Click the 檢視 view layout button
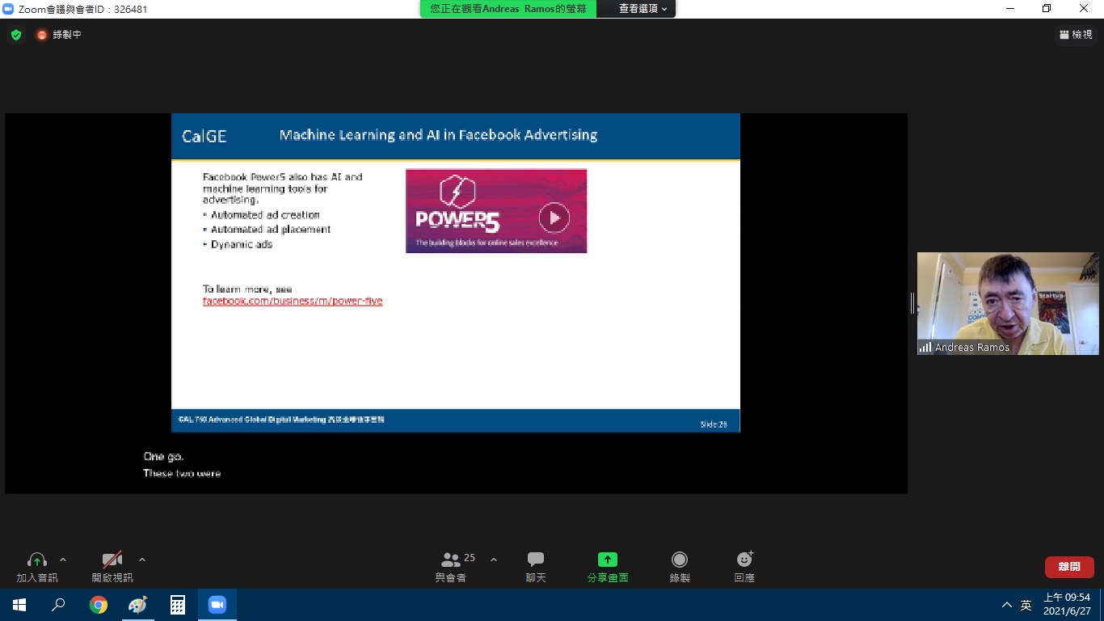This screenshot has height=621, width=1104. (1076, 35)
